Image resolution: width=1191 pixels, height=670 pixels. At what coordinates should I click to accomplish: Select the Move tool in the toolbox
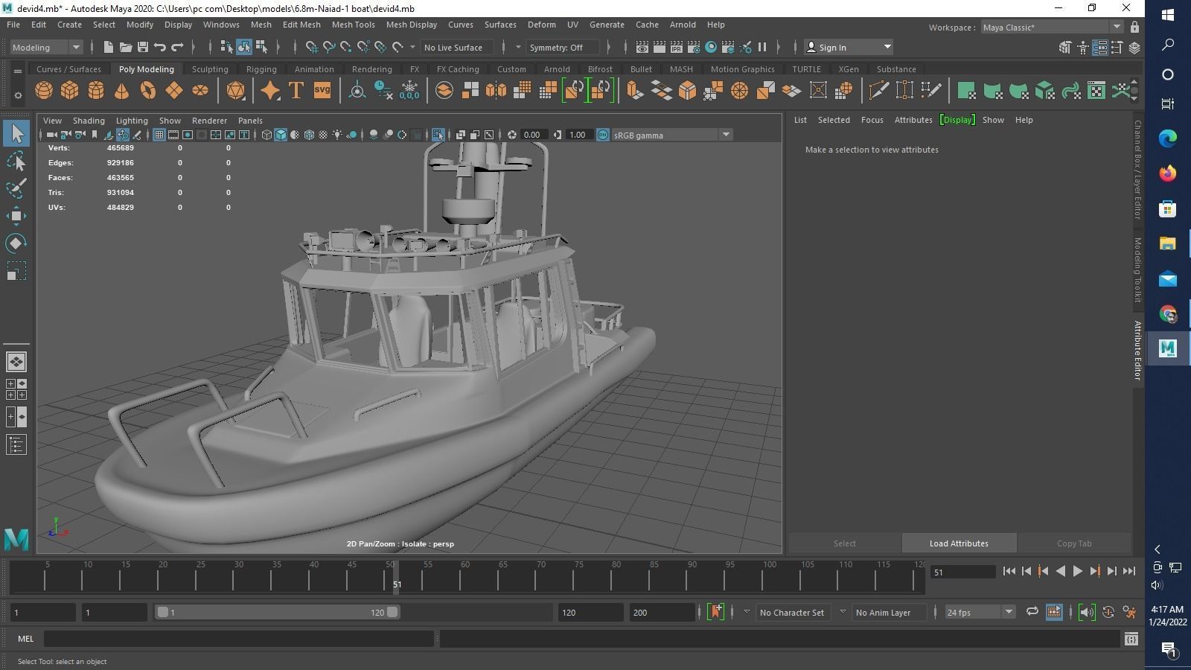click(16, 216)
